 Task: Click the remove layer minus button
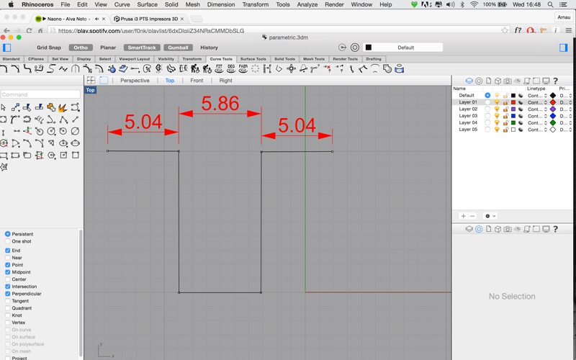click(x=472, y=217)
